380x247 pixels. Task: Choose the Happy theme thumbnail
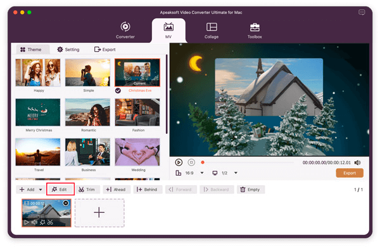pos(38,73)
